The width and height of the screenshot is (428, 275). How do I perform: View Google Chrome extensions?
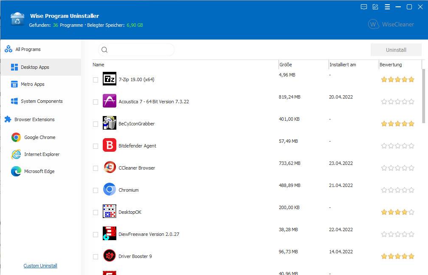coord(41,137)
